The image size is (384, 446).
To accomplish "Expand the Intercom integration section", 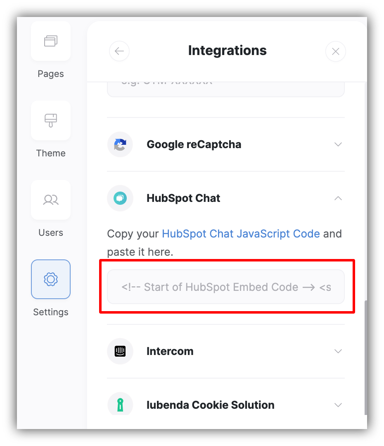I will [338, 351].
